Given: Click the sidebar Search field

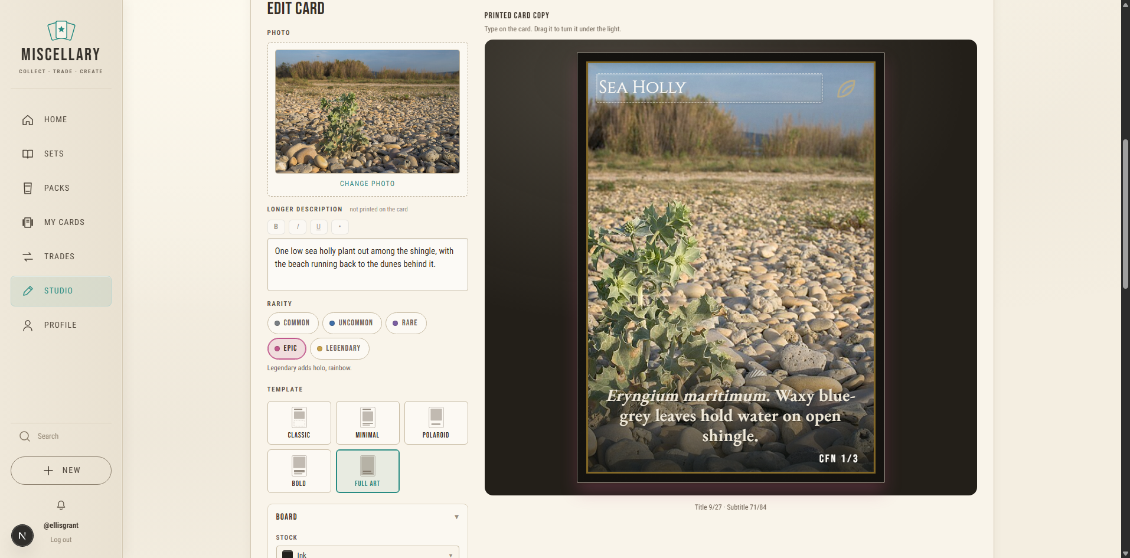Looking at the screenshot, I should [61, 436].
